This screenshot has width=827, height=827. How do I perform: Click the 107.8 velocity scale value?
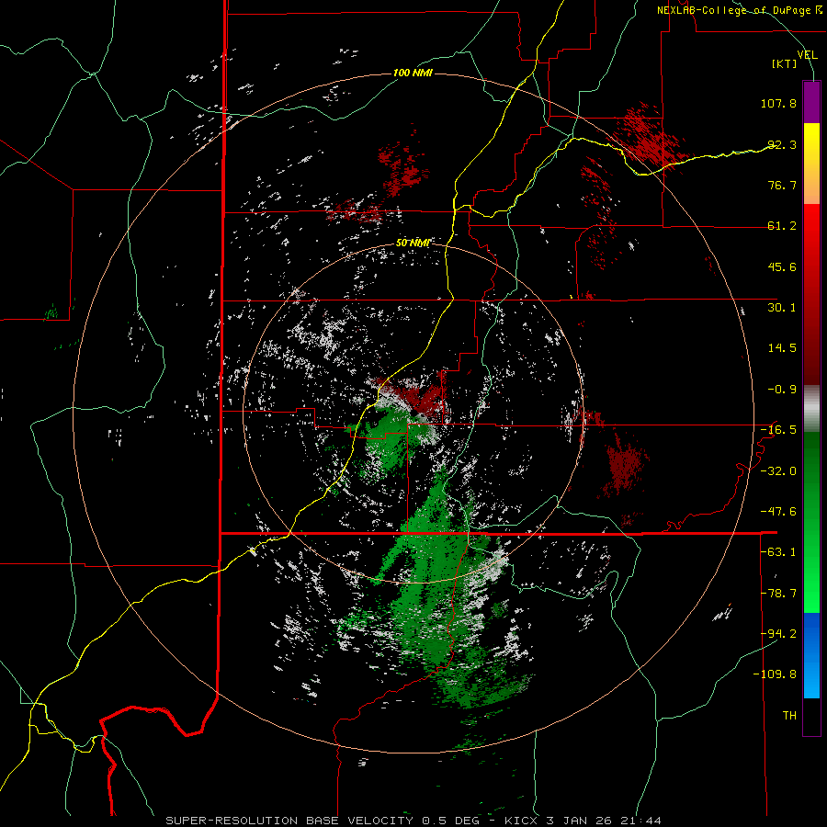coord(778,103)
